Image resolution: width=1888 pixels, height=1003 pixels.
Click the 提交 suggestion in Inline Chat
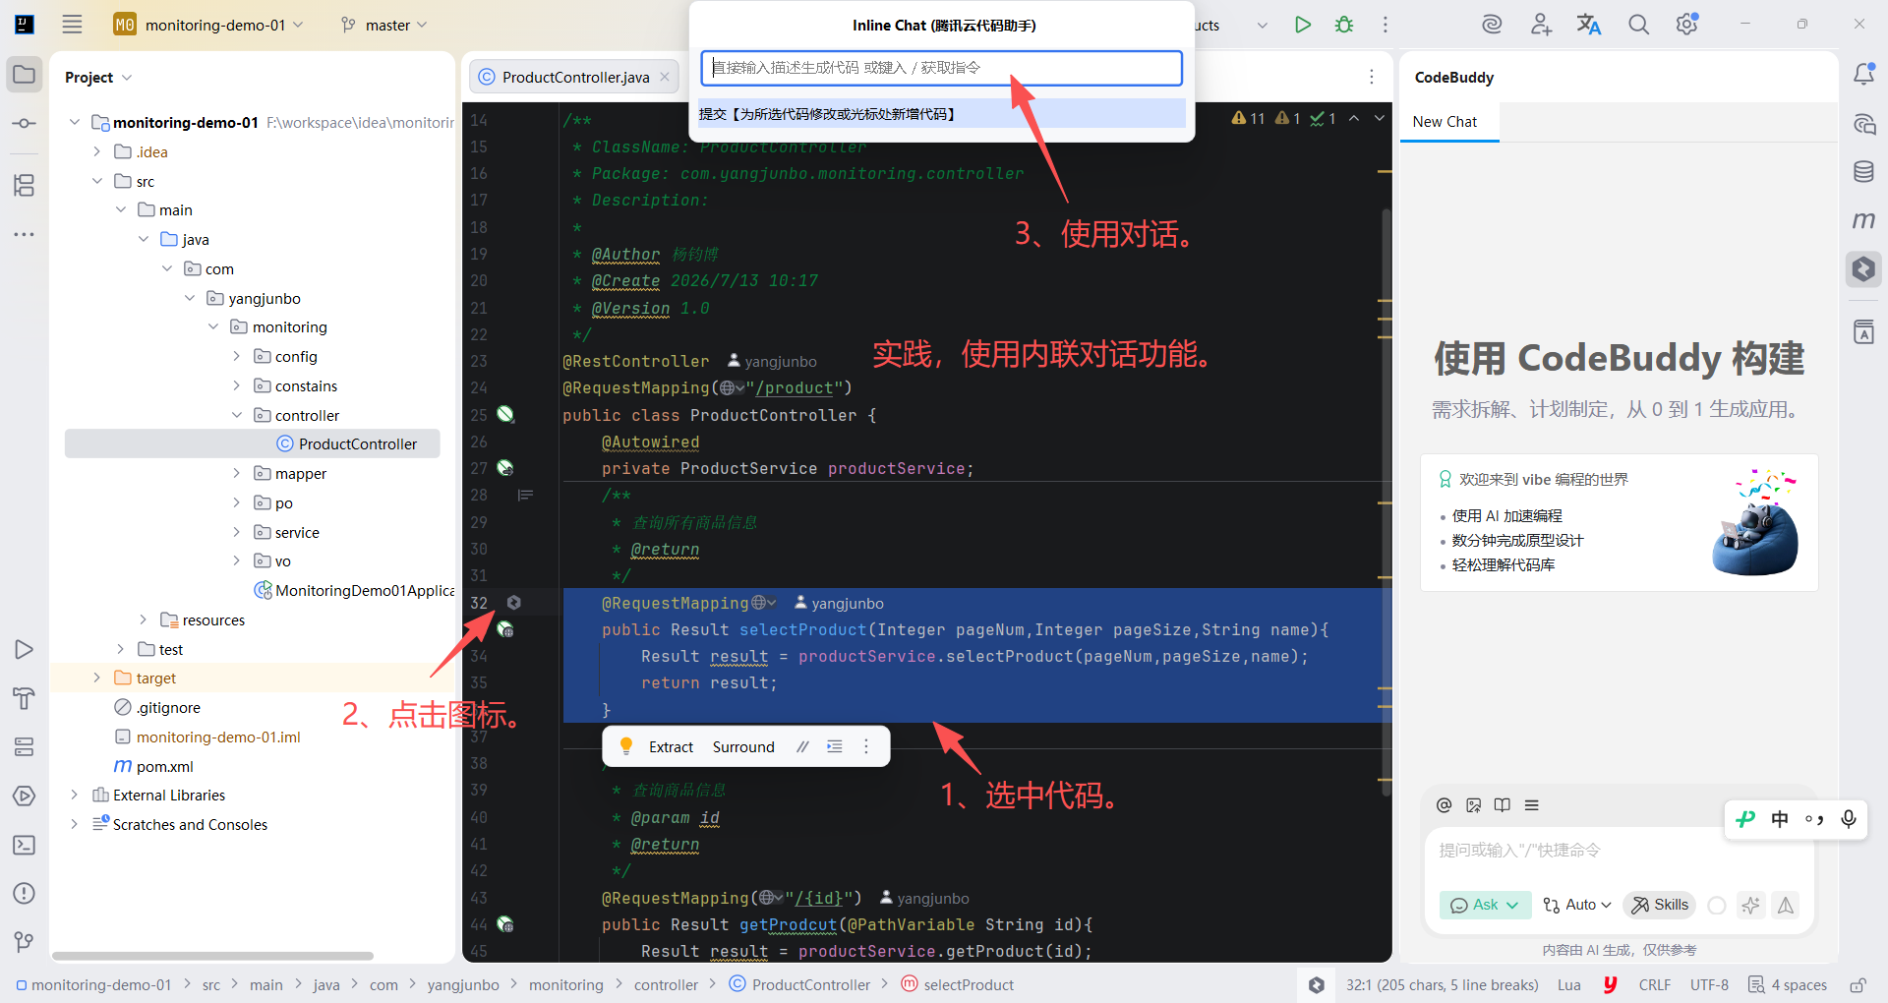[x=941, y=114]
